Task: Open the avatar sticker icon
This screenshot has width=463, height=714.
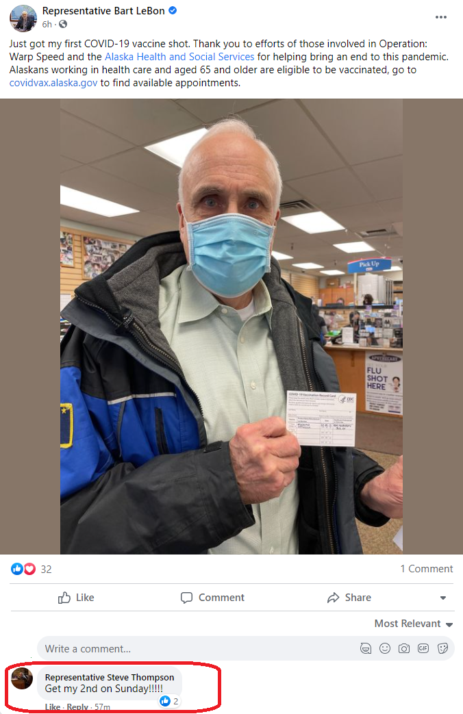Action: [366, 648]
